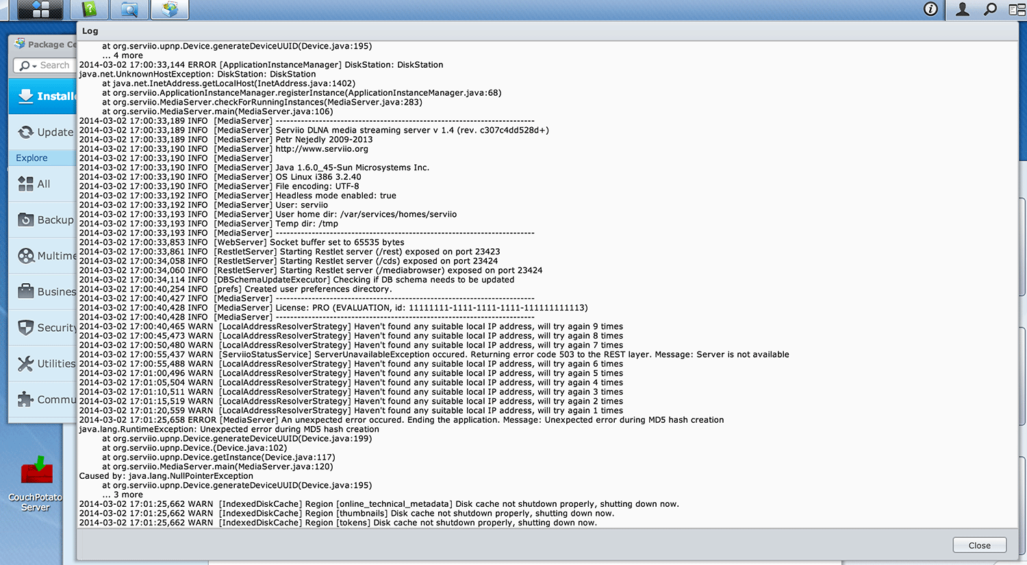Select the 'java.lang.RuntimeException' line

(x=229, y=430)
